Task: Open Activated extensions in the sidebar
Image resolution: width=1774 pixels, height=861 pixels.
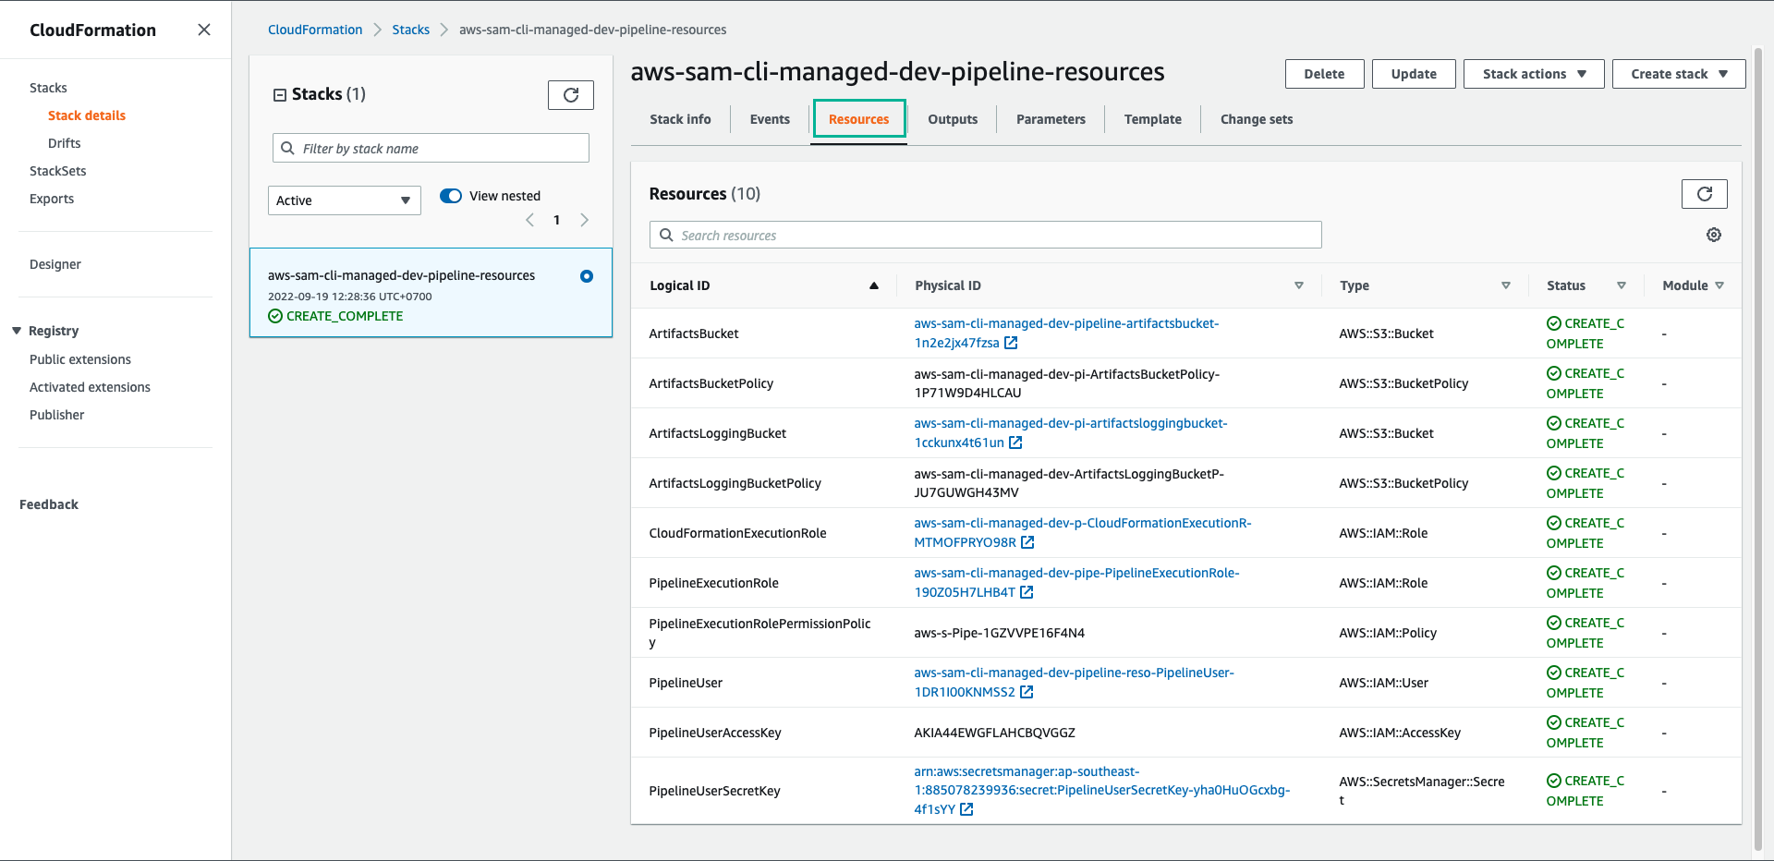Action: (x=90, y=387)
